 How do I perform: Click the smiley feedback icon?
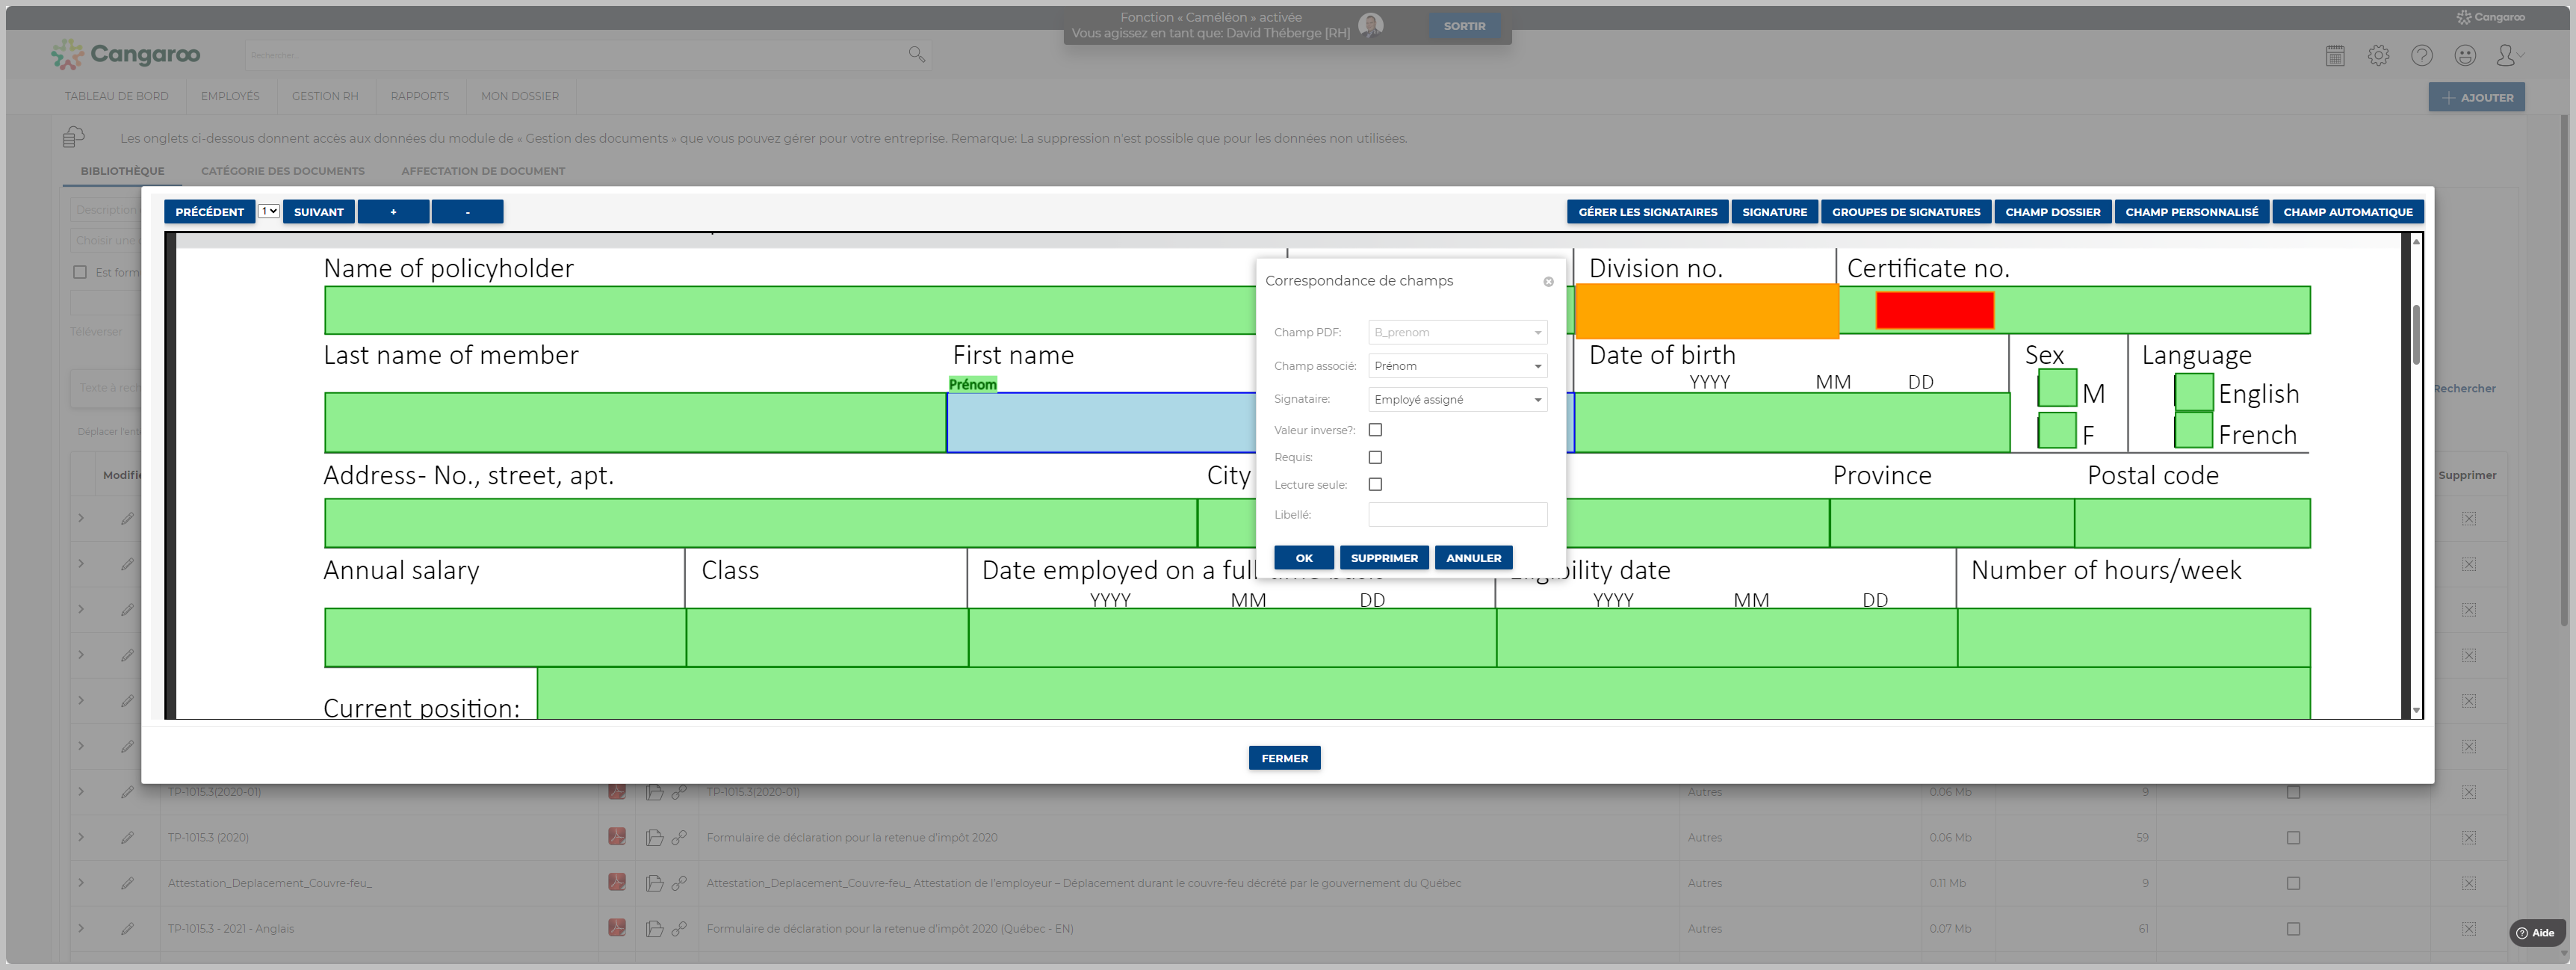pos(2465,56)
